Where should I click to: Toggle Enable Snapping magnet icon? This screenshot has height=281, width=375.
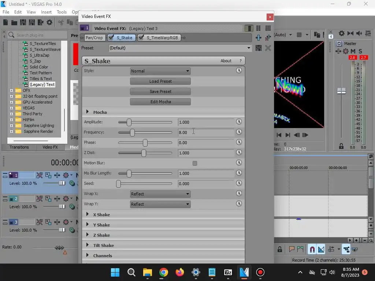coord(312,250)
